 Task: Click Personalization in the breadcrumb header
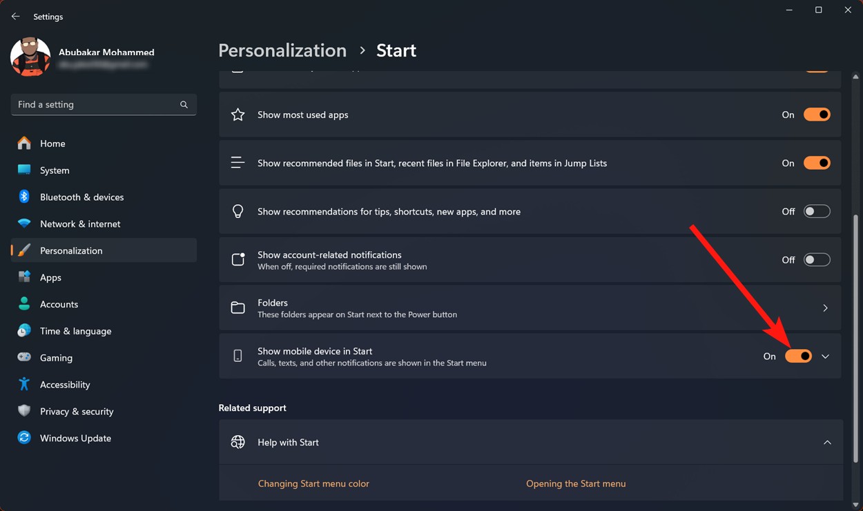282,50
